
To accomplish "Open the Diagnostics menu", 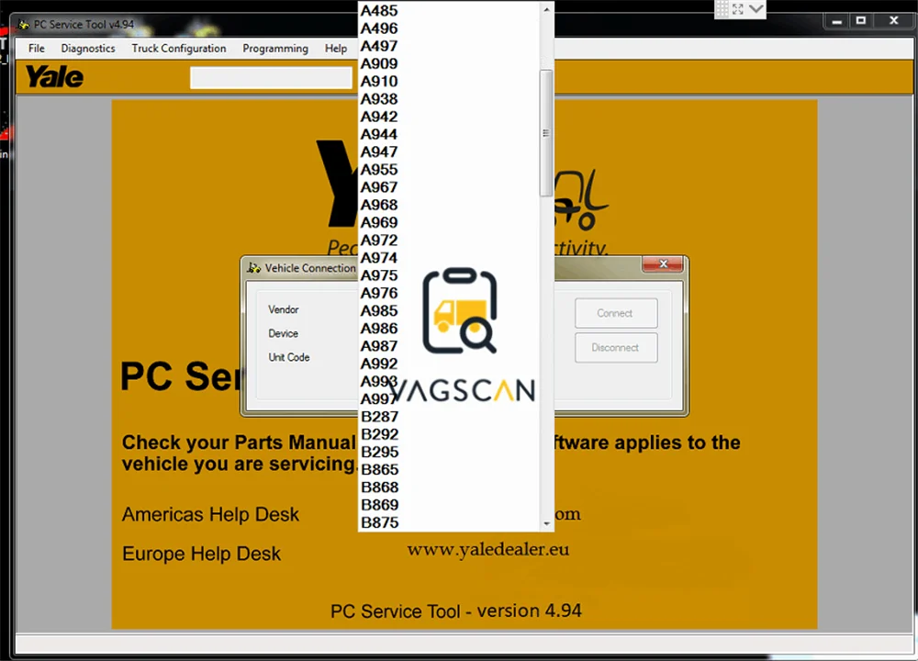I will pyautogui.click(x=88, y=49).
